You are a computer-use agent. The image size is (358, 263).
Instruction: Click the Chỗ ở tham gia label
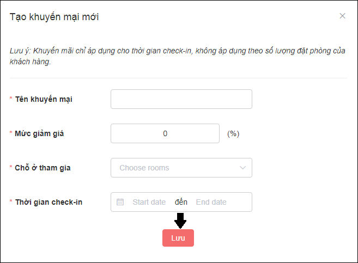click(x=43, y=168)
